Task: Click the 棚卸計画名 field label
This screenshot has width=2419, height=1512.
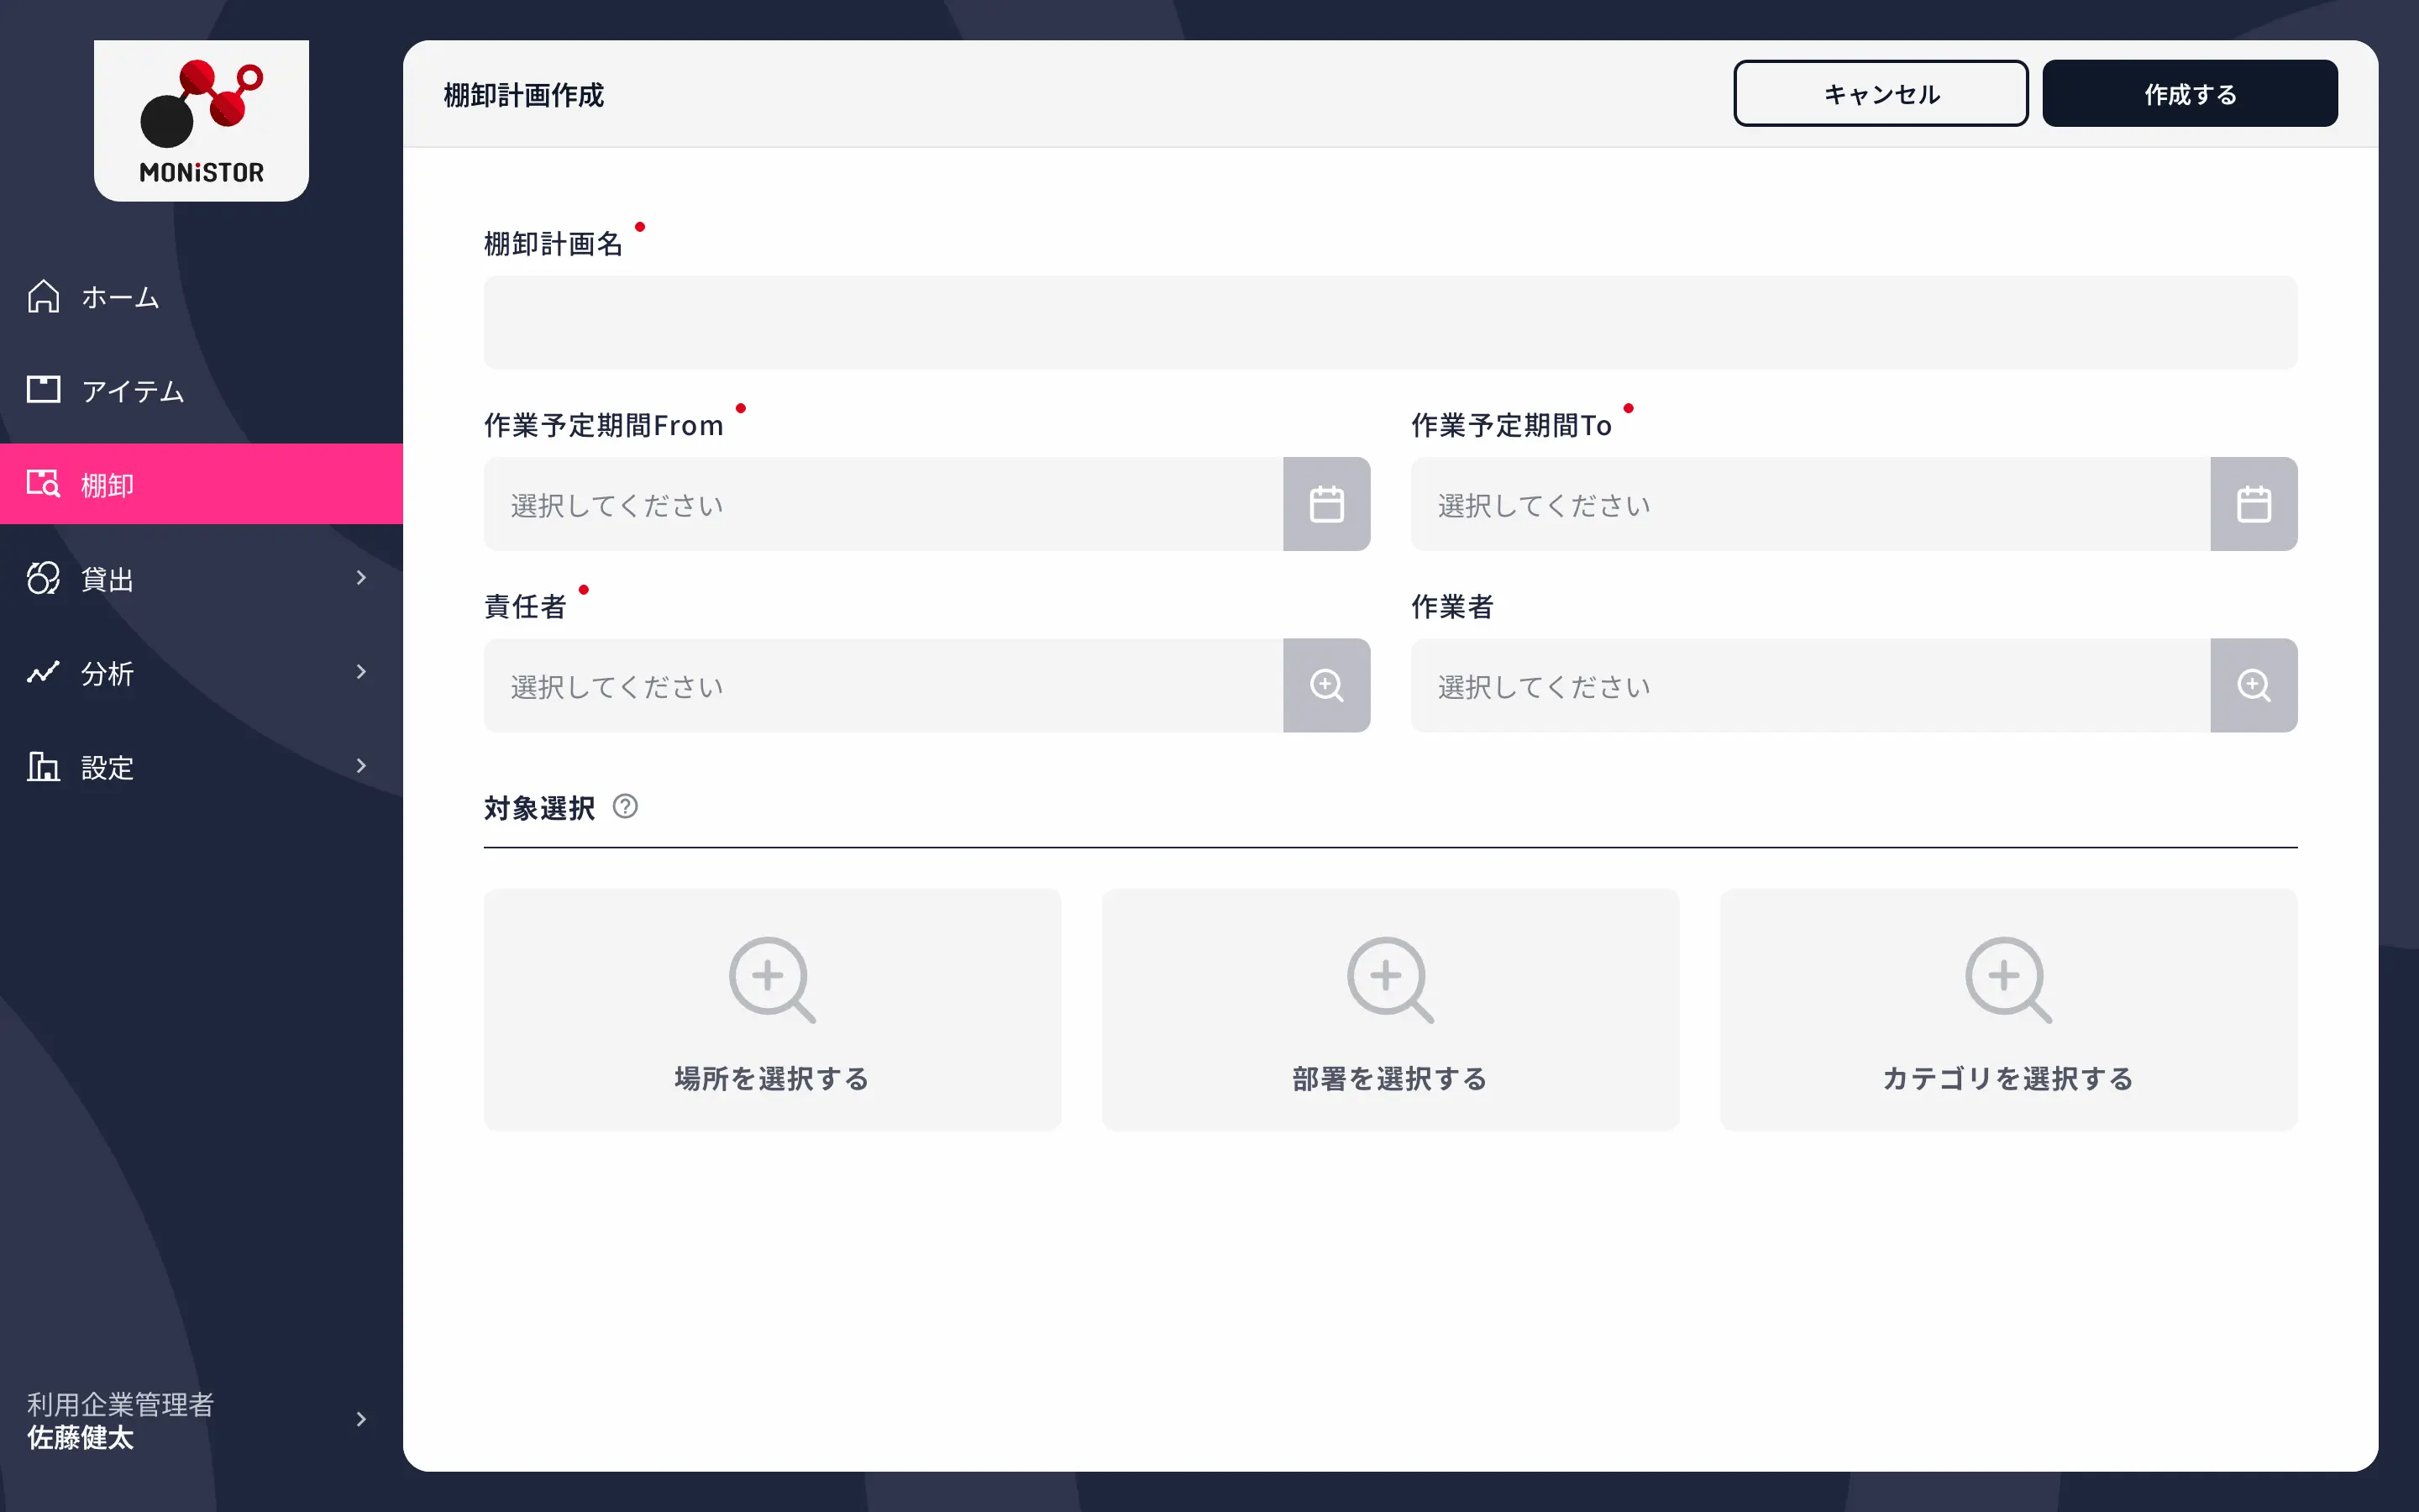Action: tap(553, 243)
